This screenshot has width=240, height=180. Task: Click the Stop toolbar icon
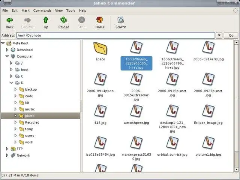tap(82, 20)
